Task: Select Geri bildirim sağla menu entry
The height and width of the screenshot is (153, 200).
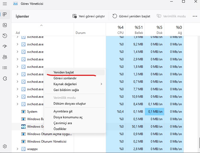Action: click(75, 90)
